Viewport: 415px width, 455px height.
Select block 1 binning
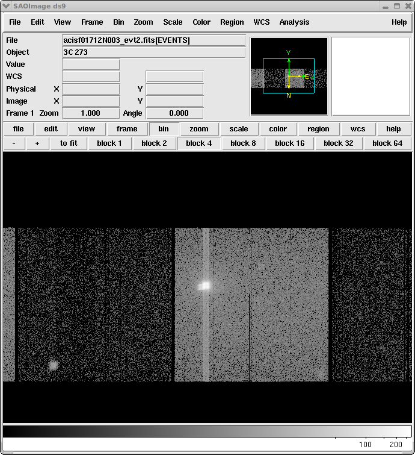(x=109, y=143)
